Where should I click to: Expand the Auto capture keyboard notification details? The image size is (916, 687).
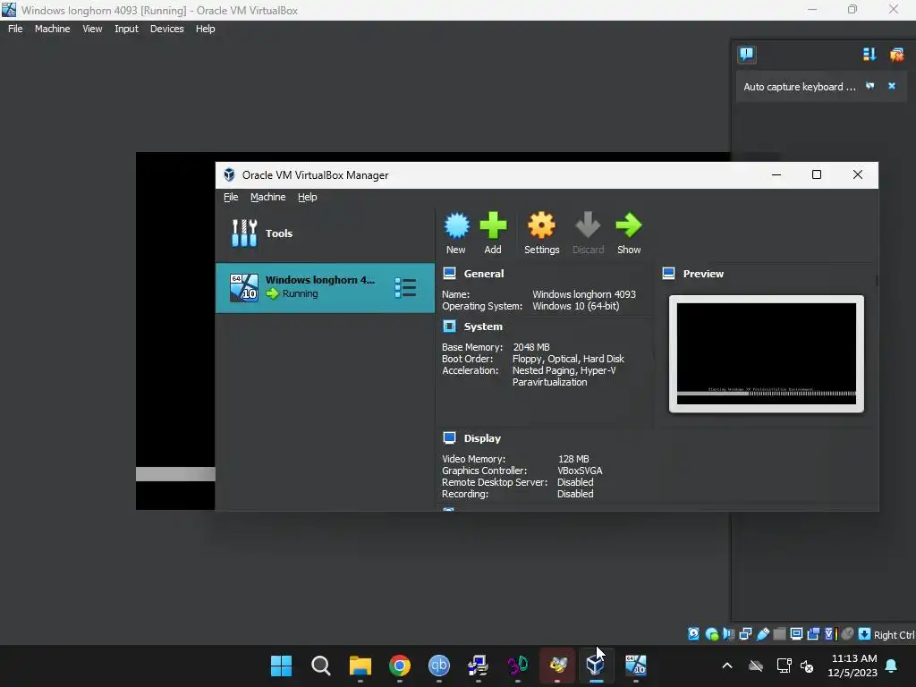pos(869,86)
